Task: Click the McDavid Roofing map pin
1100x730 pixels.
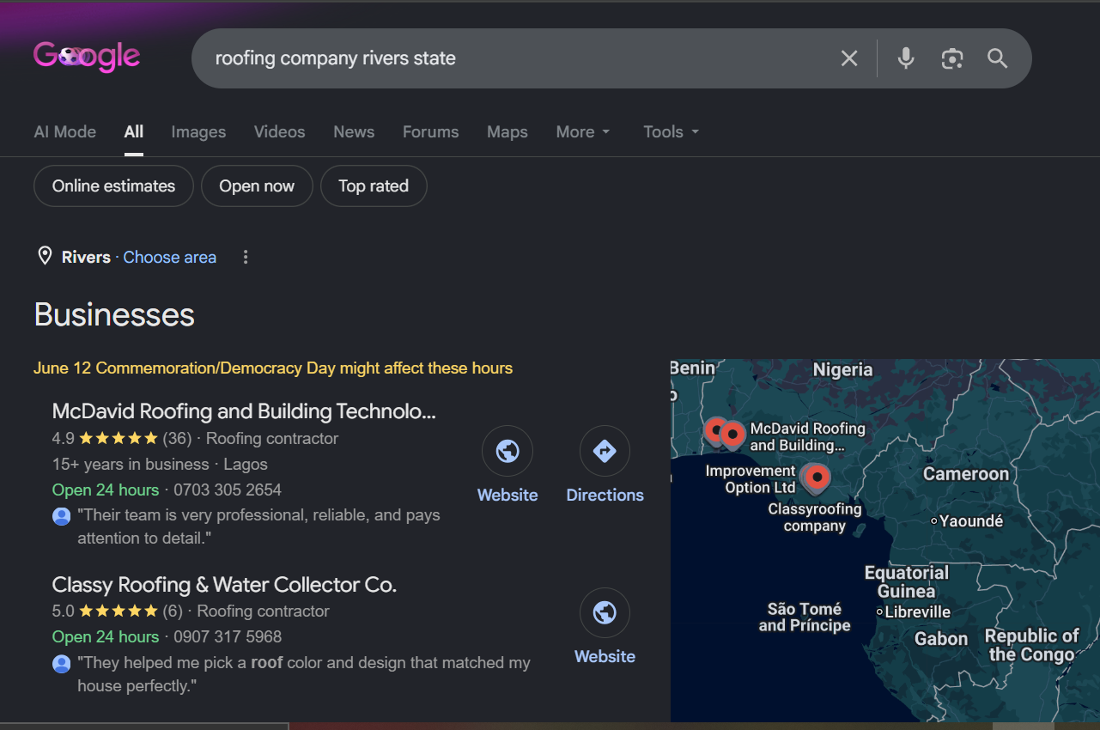Action: pyautogui.click(x=732, y=435)
